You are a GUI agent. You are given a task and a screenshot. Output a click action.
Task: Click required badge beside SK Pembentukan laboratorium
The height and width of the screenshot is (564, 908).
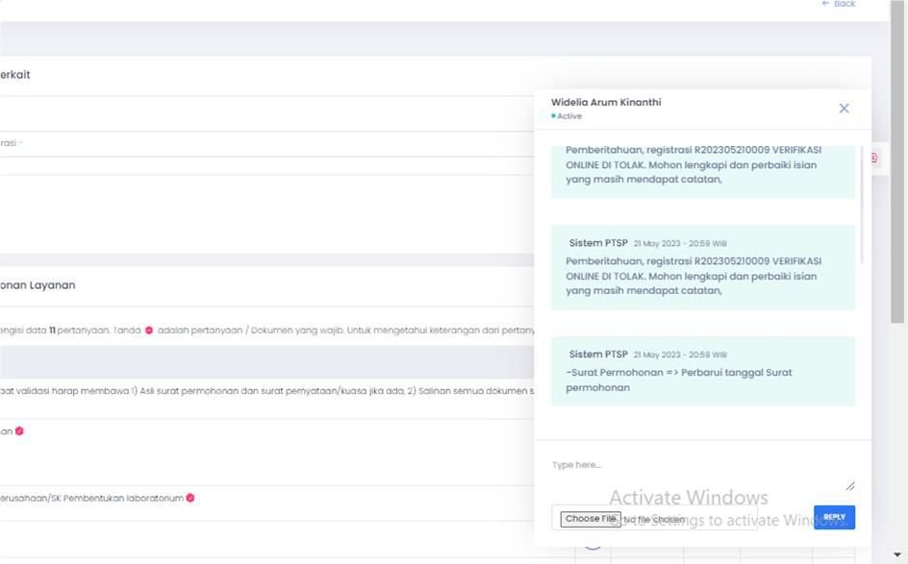pyautogui.click(x=190, y=498)
